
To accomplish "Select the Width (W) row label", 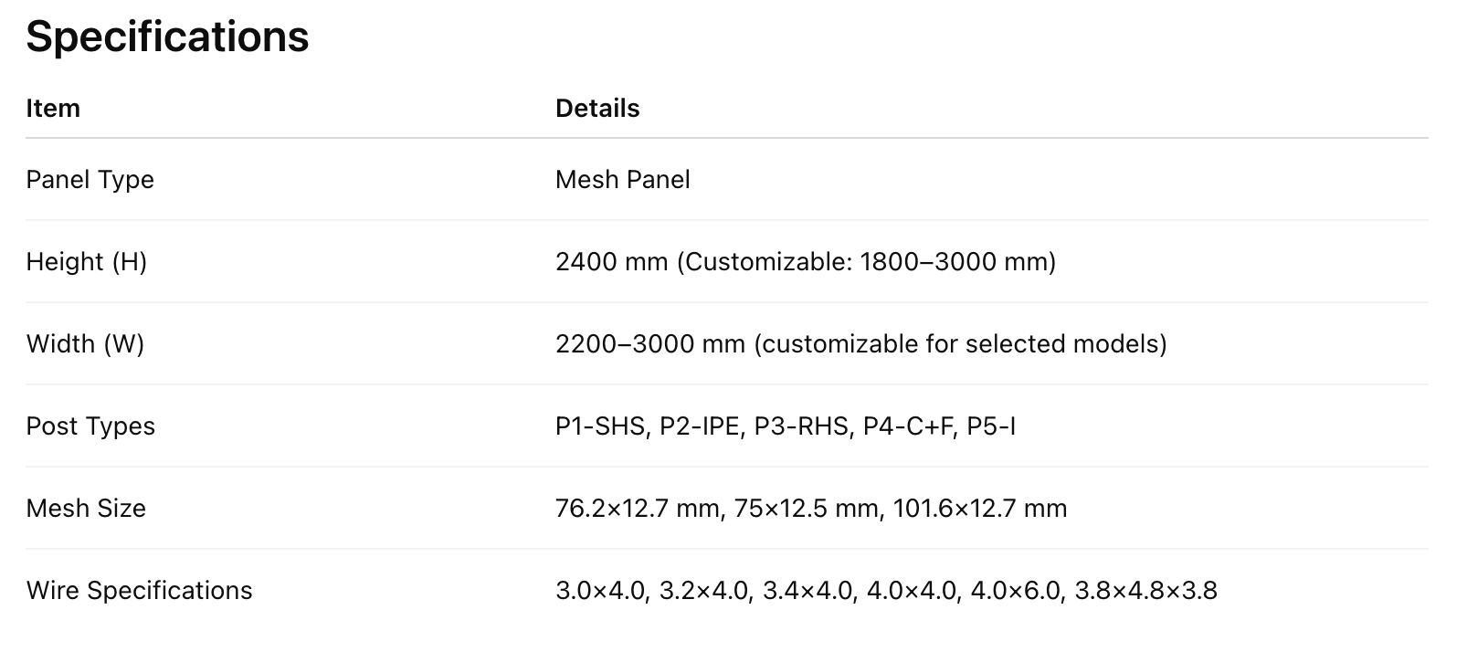I will click(x=85, y=344).
